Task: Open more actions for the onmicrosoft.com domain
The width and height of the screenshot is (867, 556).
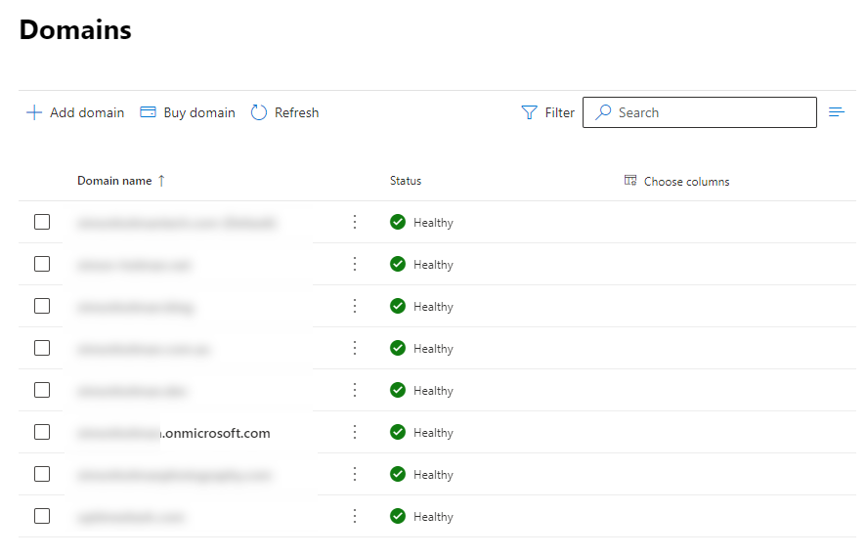Action: point(355,432)
